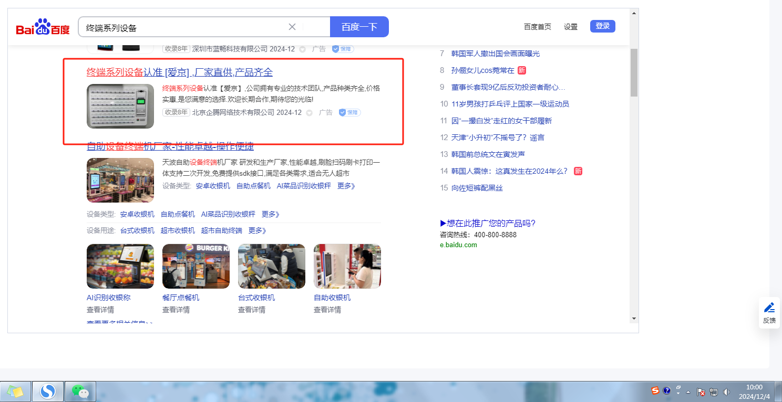Open the hot search 韩国人震惊：这真发生在2024年么
Viewport: 782px width, 402px height.
(x=510, y=171)
